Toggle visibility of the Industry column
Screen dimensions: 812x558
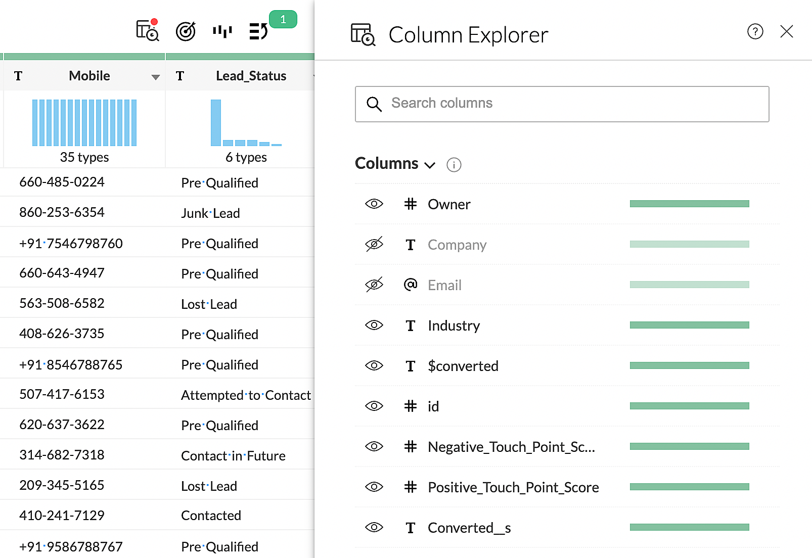pyautogui.click(x=374, y=325)
